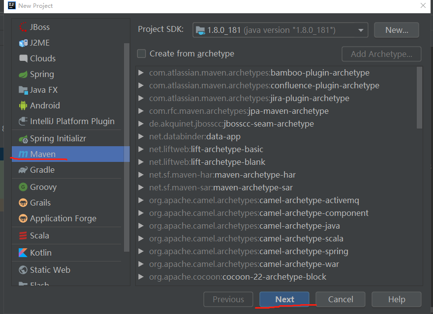Expand jpa-maven-archetype node
The image size is (433, 314).
coord(141,111)
